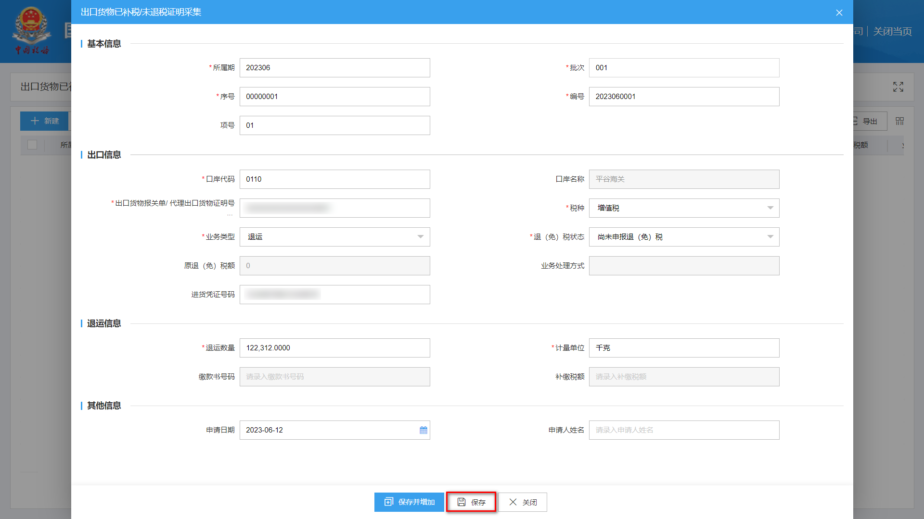Click the 退运数量 input field
The height and width of the screenshot is (519, 924).
pos(334,348)
